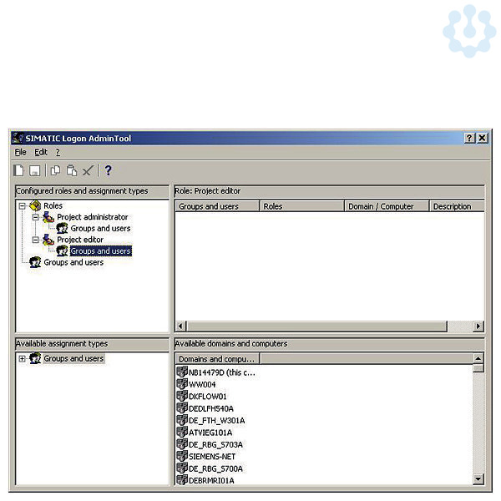Open the File menu
Image resolution: width=501 pixels, height=501 pixels.
click(21, 153)
